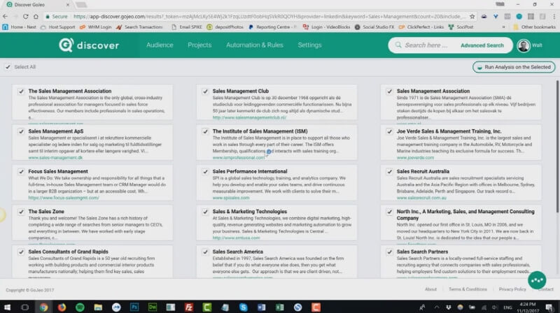Click Task View icon on taskbar
560x313 pixels.
[24, 307]
